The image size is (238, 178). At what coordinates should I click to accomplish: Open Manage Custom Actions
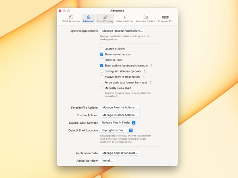click(120, 115)
